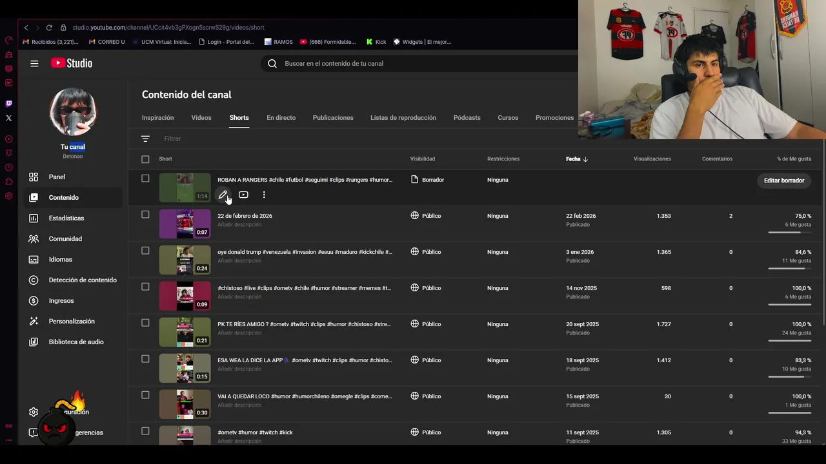826x464 pixels.
Task: Click the browser back arrow
Action: [x=26, y=28]
